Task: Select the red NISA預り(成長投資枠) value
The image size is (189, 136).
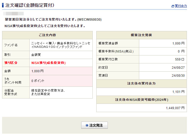Action: [48, 63]
